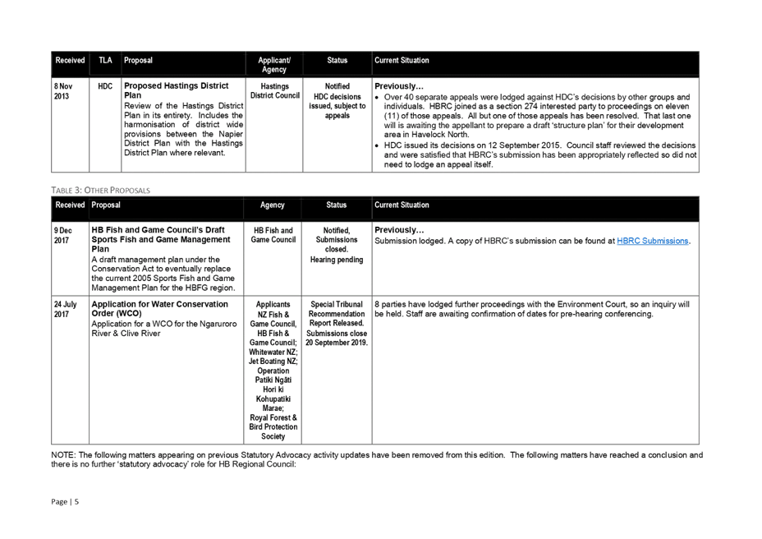
Task: Click 'Proposal' header in Table 3
Action: (105, 205)
